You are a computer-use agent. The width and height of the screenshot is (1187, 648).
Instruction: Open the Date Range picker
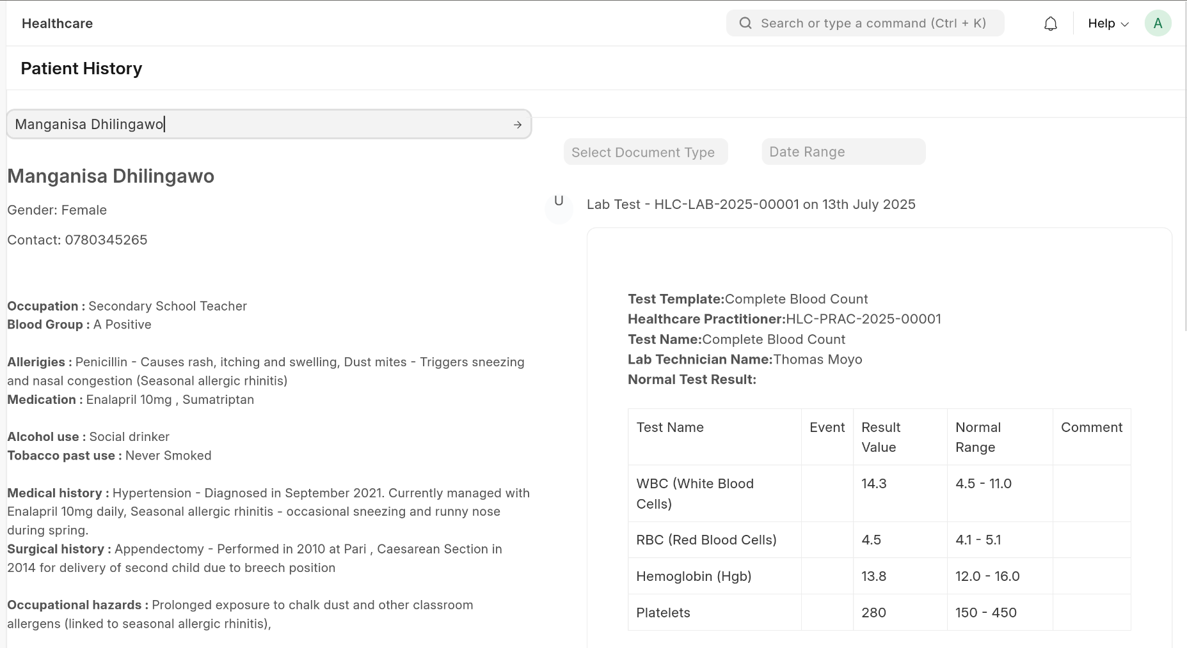843,152
